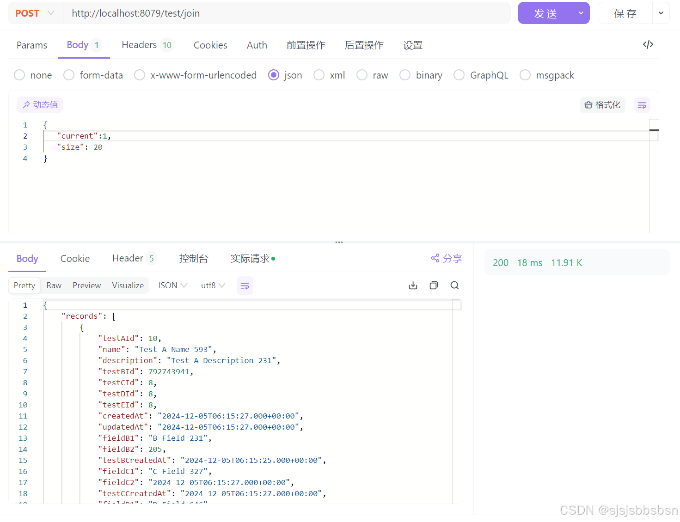Switch to the request Body tab

(84, 45)
